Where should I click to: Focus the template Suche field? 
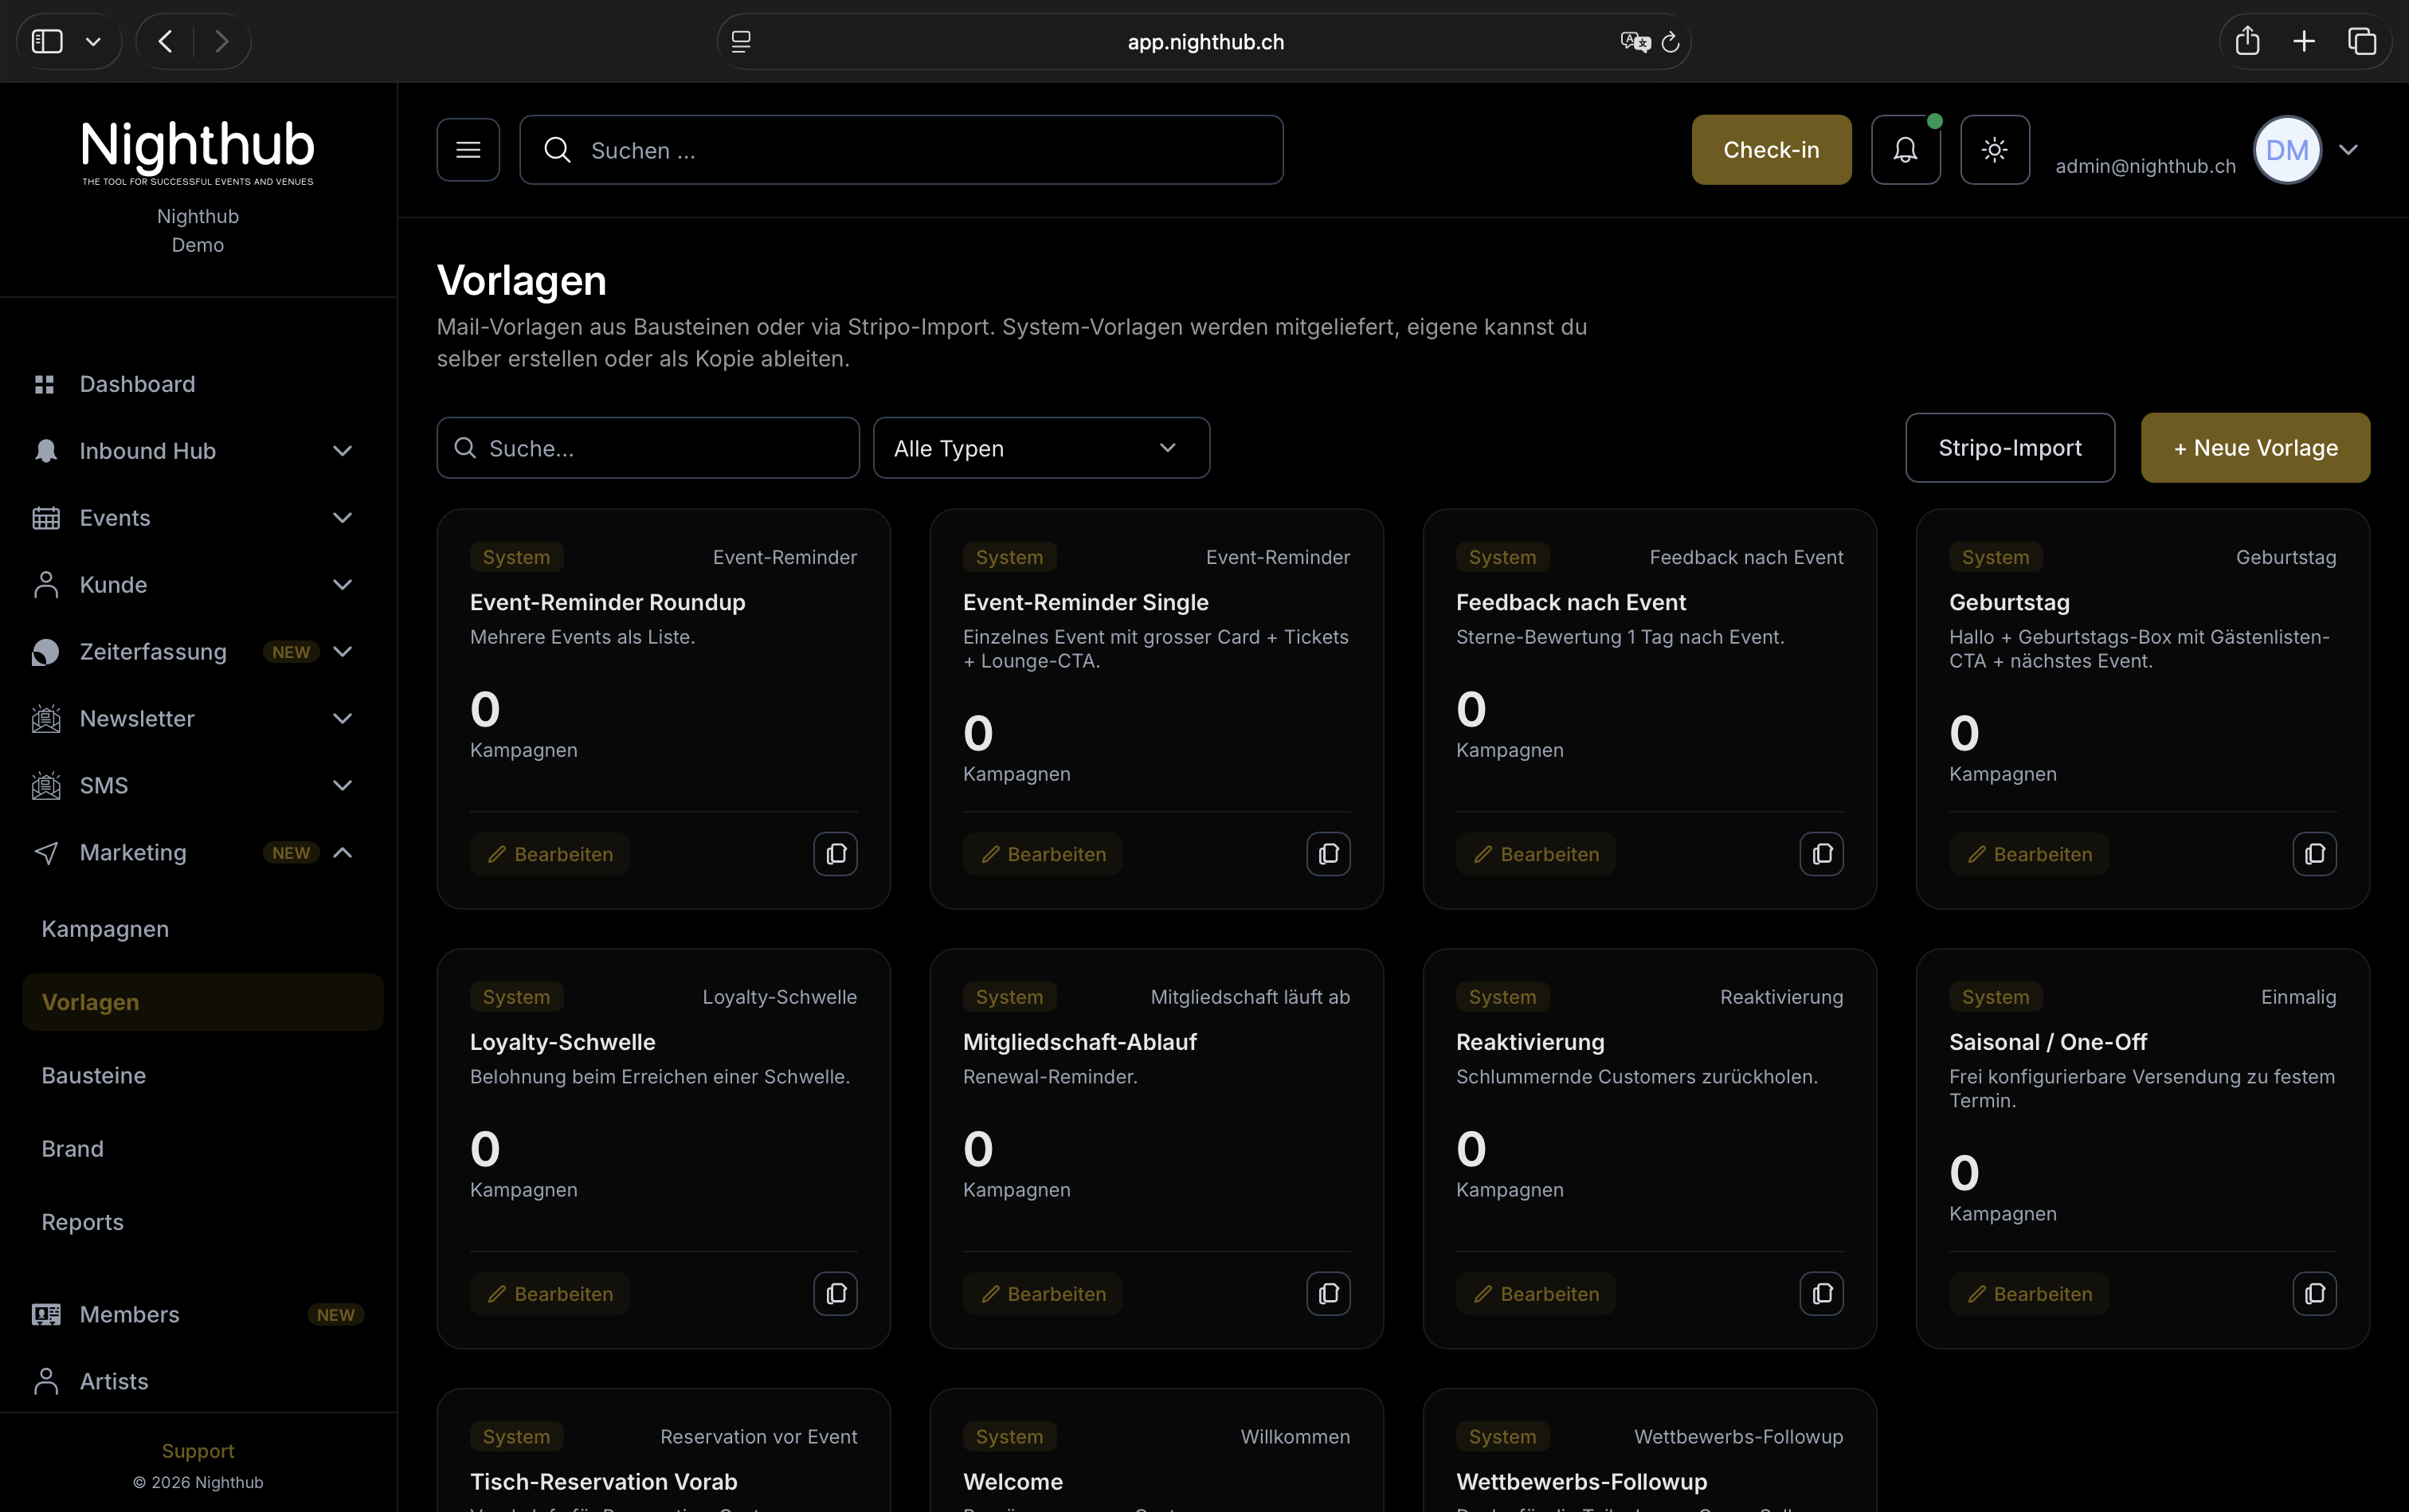coord(648,448)
